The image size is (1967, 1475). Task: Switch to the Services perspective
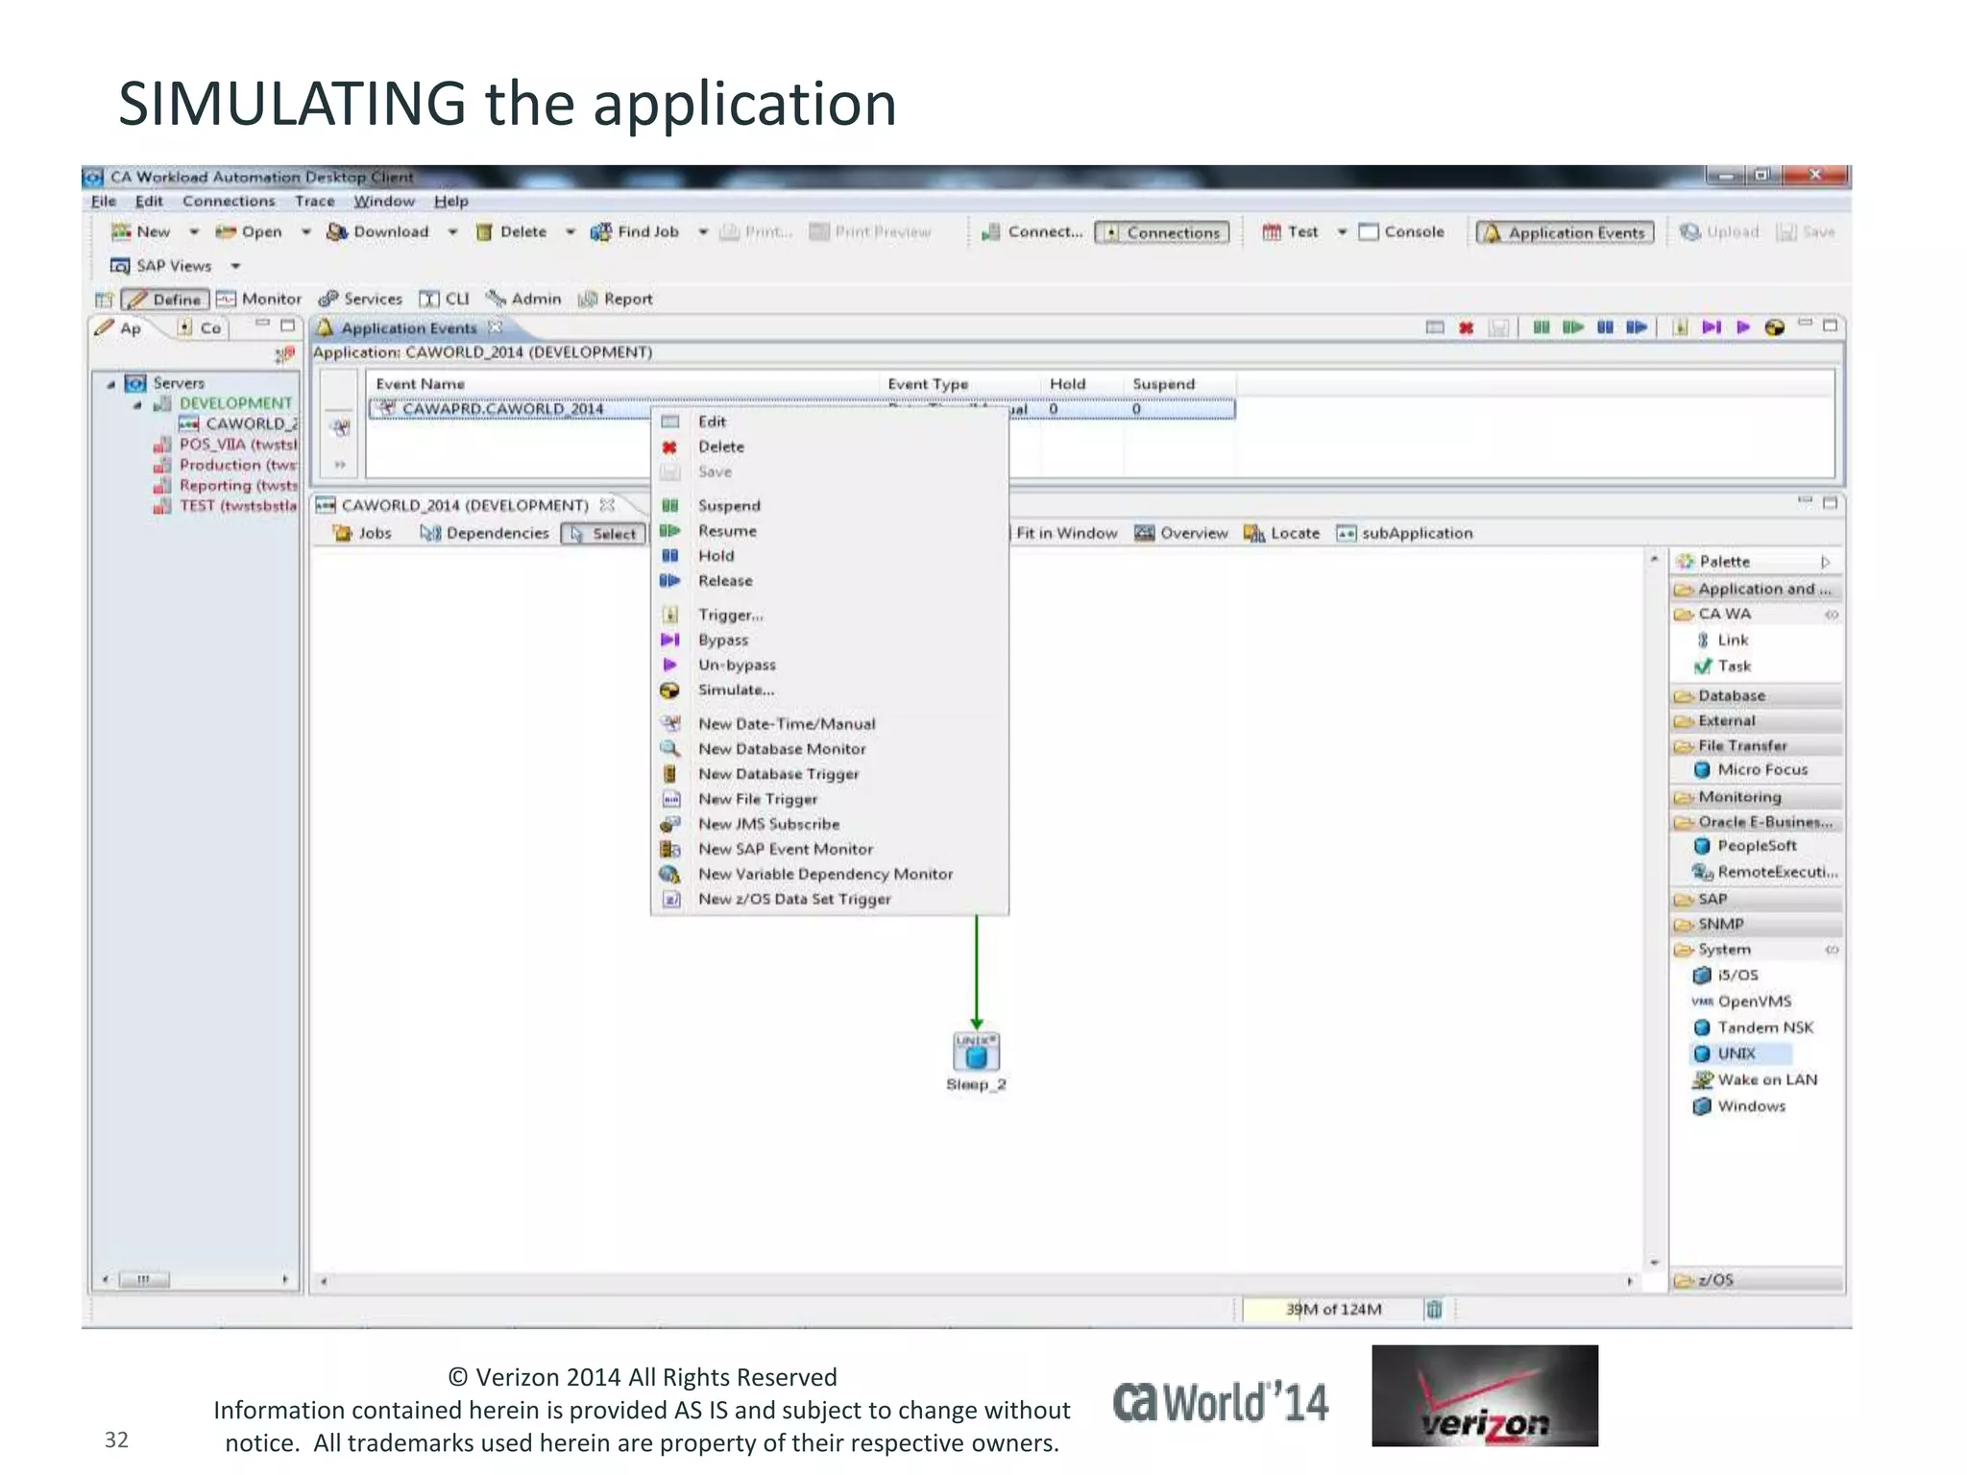coord(360,299)
